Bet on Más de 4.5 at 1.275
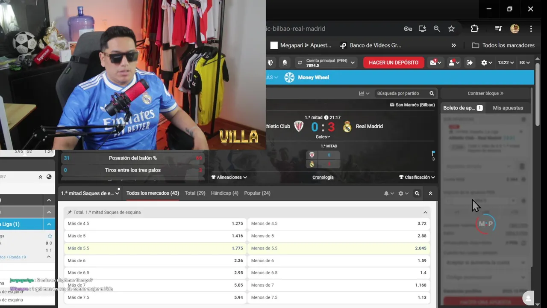Image resolution: width=547 pixels, height=308 pixels. (155, 224)
